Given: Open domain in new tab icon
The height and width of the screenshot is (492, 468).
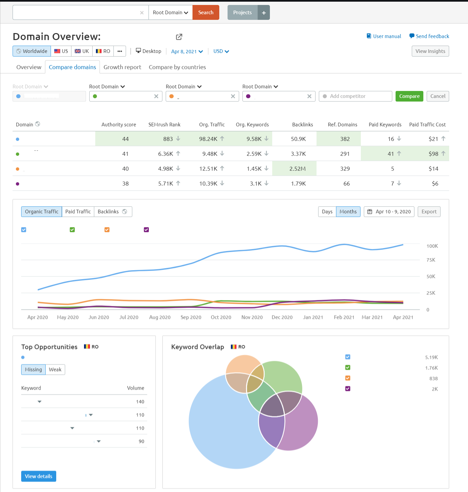Looking at the screenshot, I should 179,37.
